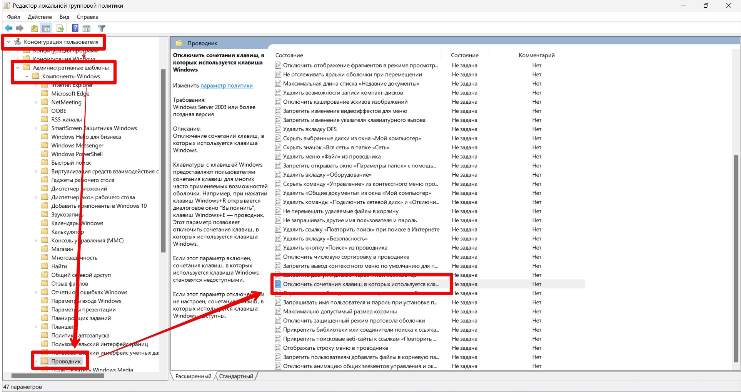The height and width of the screenshot is (392, 741).
Task: Switch to the Расширенный tab
Action: pos(193,376)
